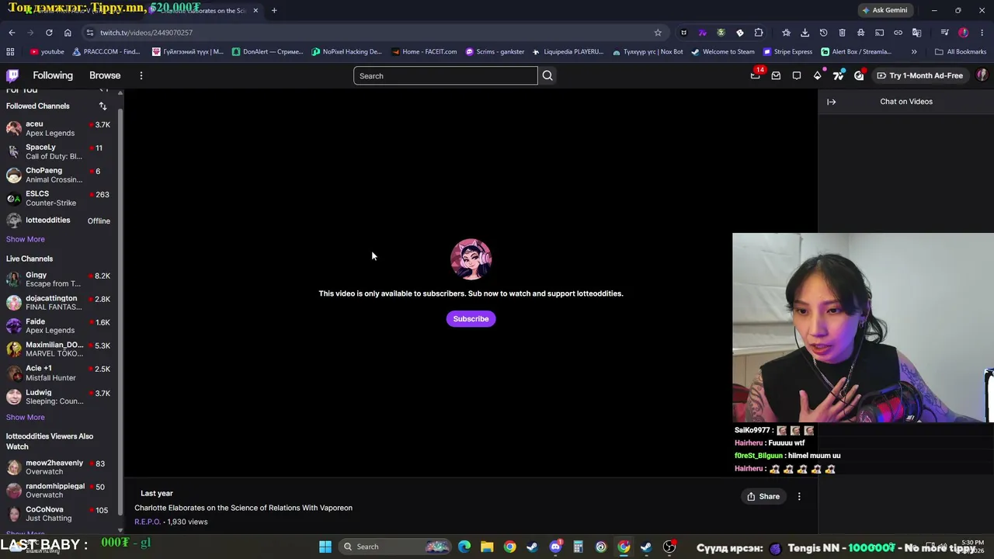Go to the Twitch home logo
The width and height of the screenshot is (994, 559).
[12, 75]
